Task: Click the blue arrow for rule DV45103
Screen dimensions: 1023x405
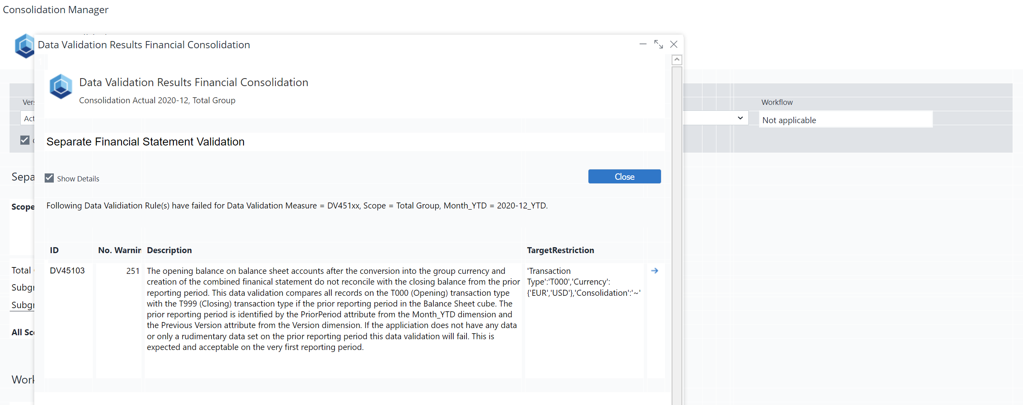Action: 654,271
